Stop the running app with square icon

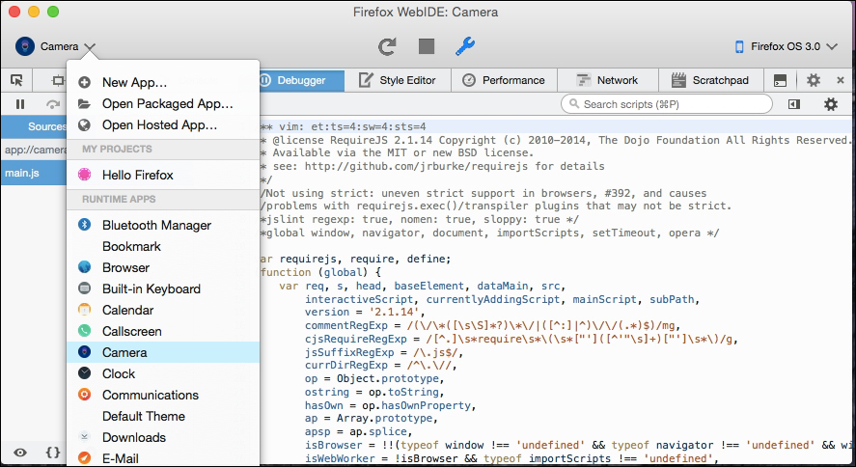[427, 46]
